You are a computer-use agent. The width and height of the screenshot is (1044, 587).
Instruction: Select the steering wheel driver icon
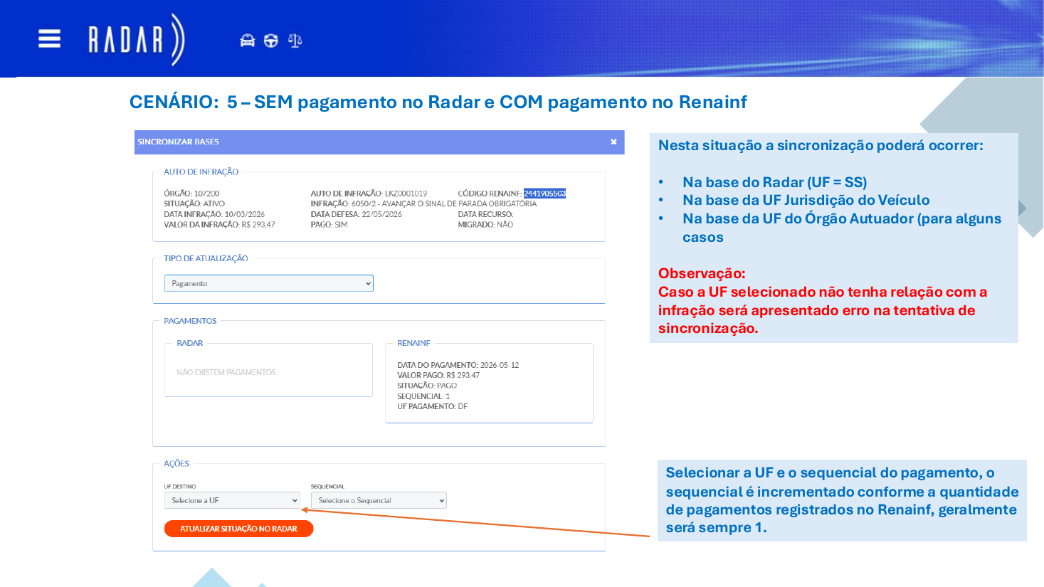(270, 41)
